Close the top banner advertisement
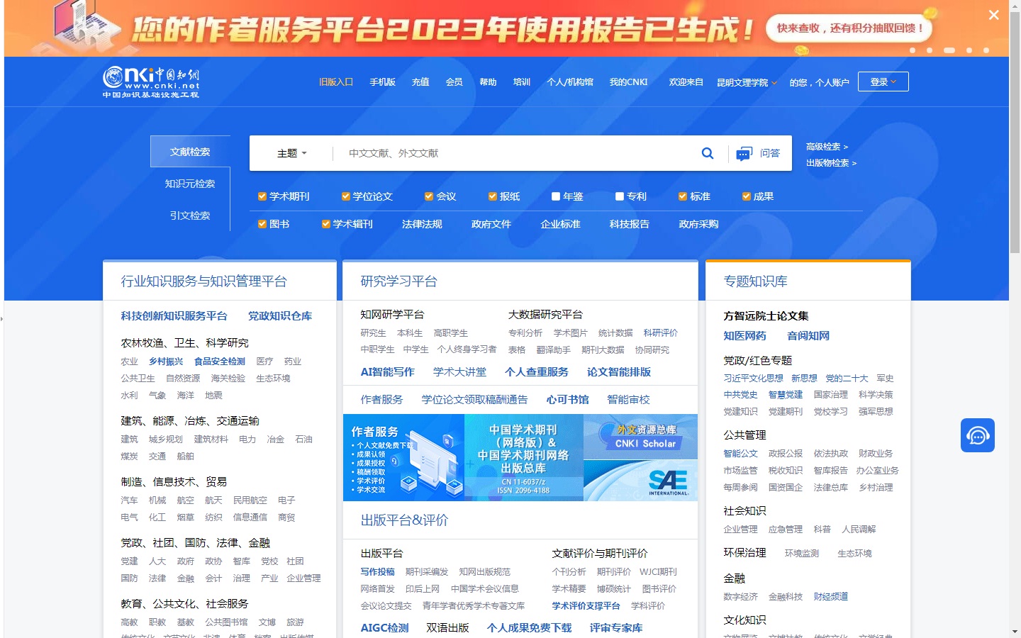Viewport: 1021px width, 638px height. click(993, 15)
